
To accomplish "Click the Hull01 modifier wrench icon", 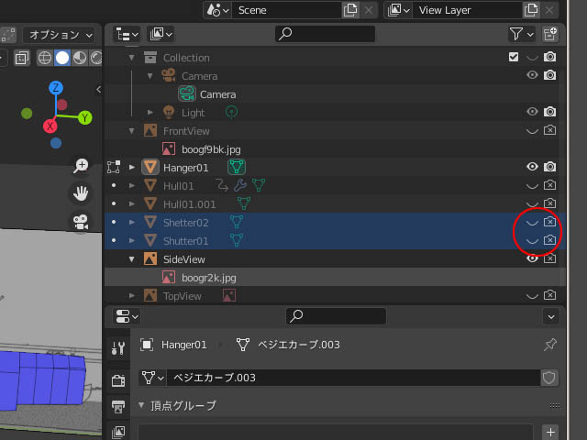I will click(x=240, y=185).
